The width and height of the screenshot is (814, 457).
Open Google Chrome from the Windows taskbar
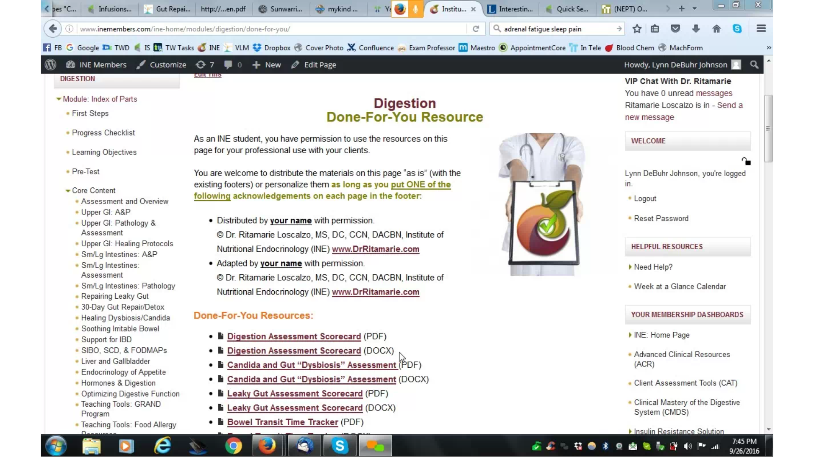(233, 446)
